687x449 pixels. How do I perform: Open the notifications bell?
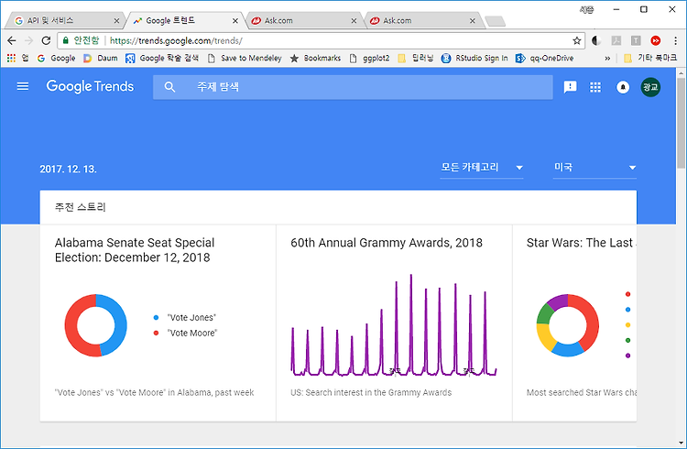point(623,87)
